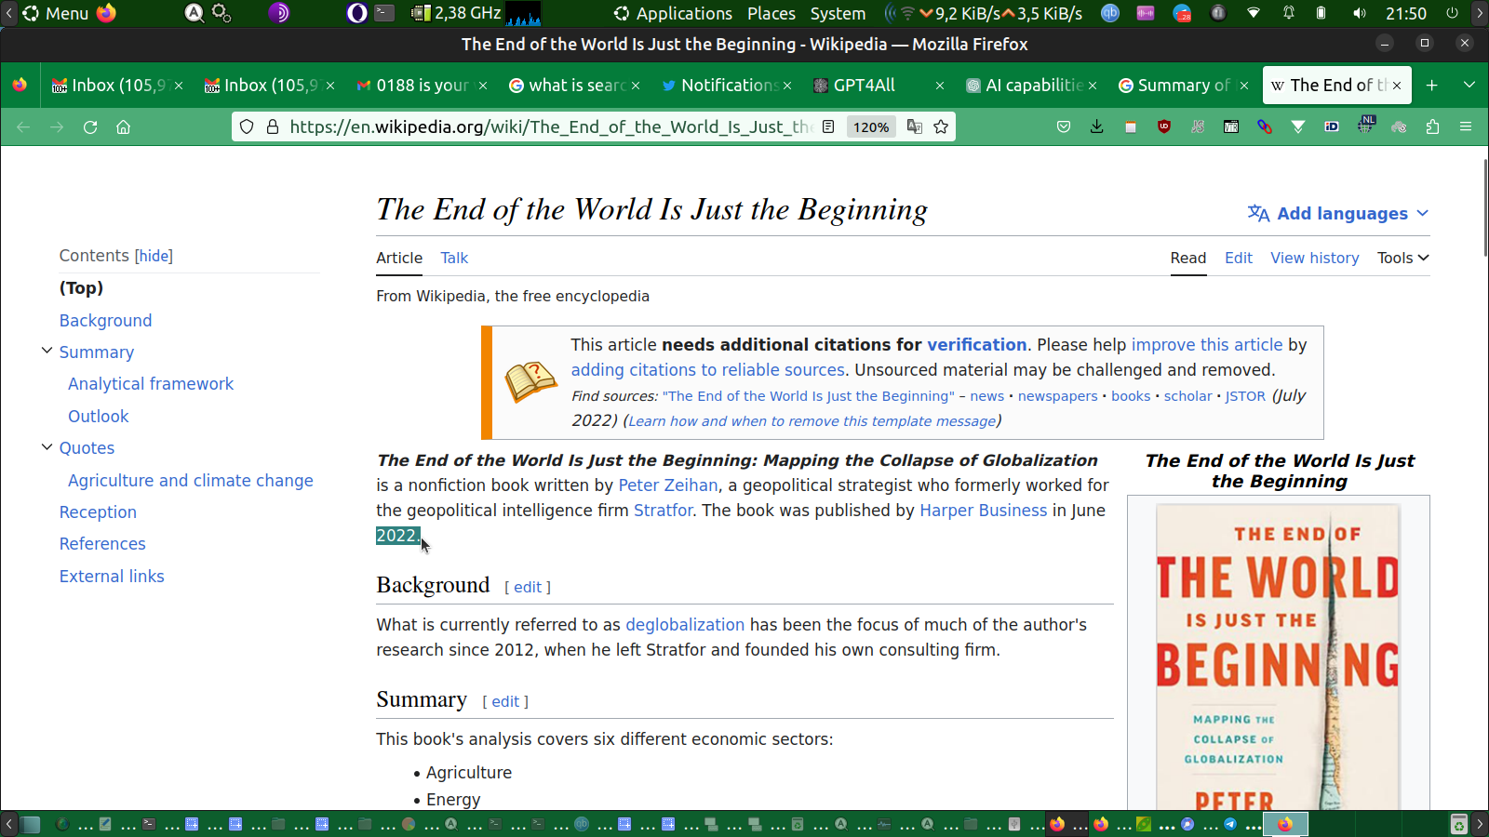List all tabs dropdown arrow

pos(1469,86)
